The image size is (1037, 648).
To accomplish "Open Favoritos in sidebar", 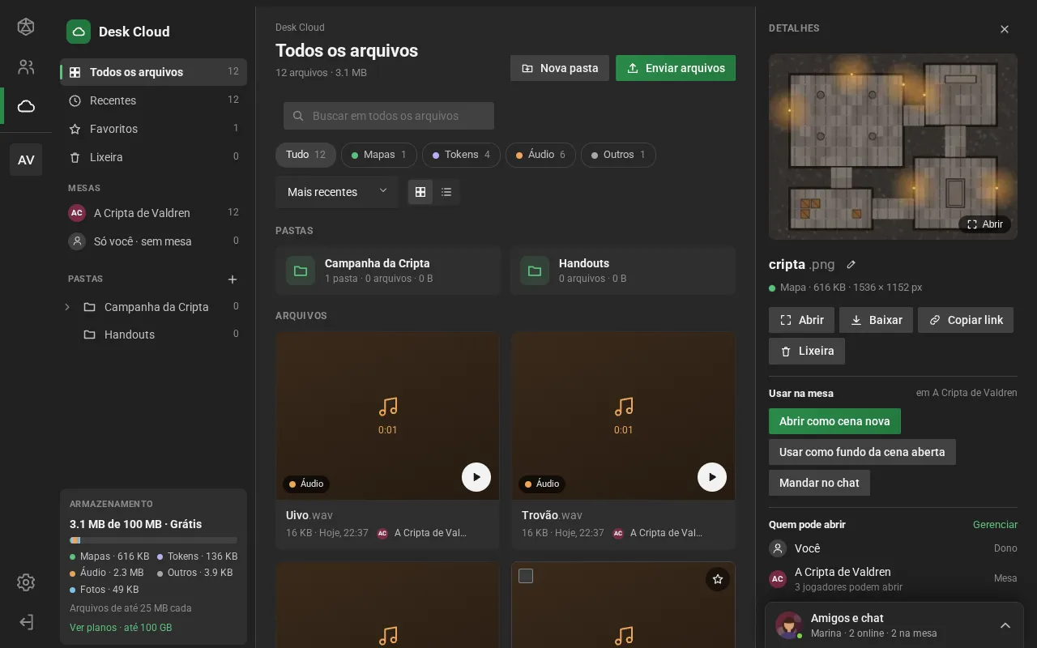I will 153,129.
